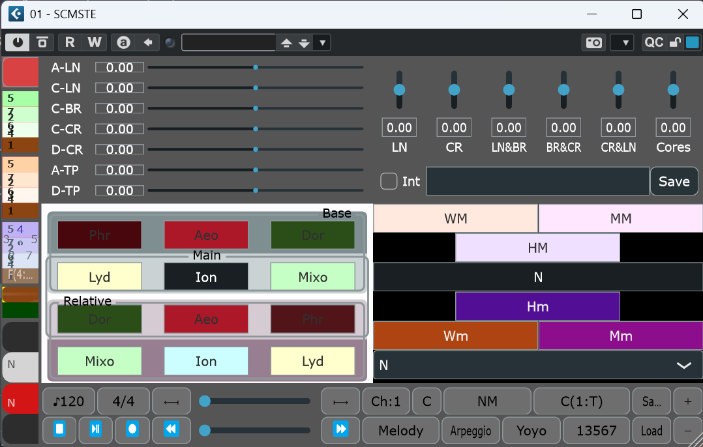Viewport: 703px width, 447px height.
Task: Click the 4/4 time signature button
Action: pos(123,401)
